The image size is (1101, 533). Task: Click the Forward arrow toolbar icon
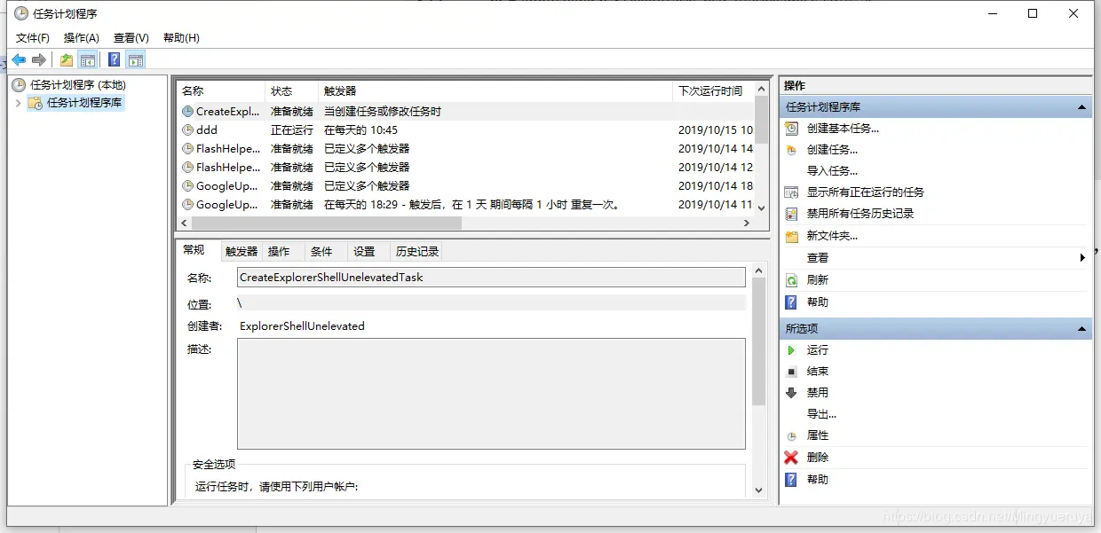tap(39, 60)
